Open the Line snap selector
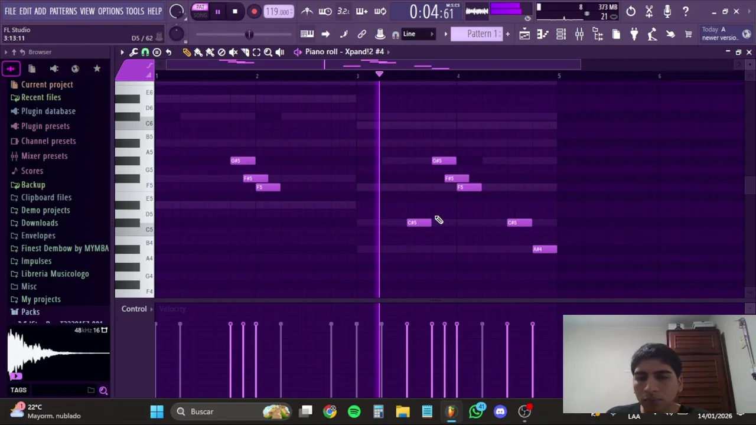756x425 pixels. (418, 34)
